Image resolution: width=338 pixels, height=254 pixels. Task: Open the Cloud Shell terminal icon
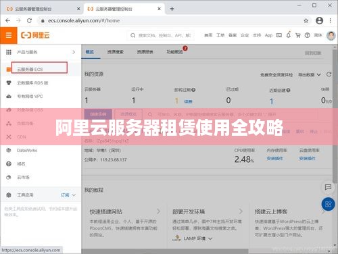[x=279, y=35]
